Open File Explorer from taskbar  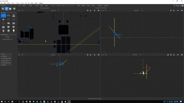[x=12, y=102]
